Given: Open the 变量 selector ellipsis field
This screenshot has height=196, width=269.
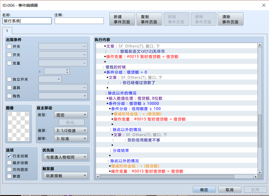Looking at the screenshot, I should [63, 63].
